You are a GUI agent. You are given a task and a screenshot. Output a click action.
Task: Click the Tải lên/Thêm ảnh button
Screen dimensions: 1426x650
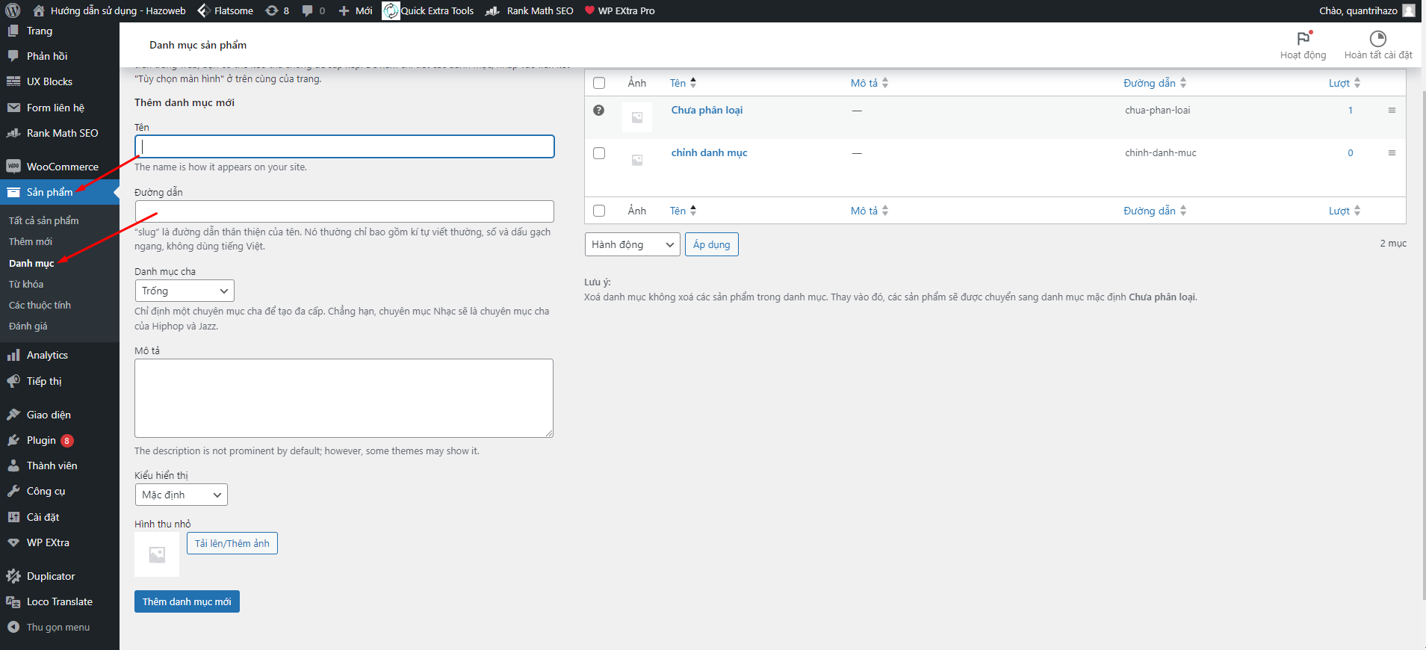click(x=232, y=543)
